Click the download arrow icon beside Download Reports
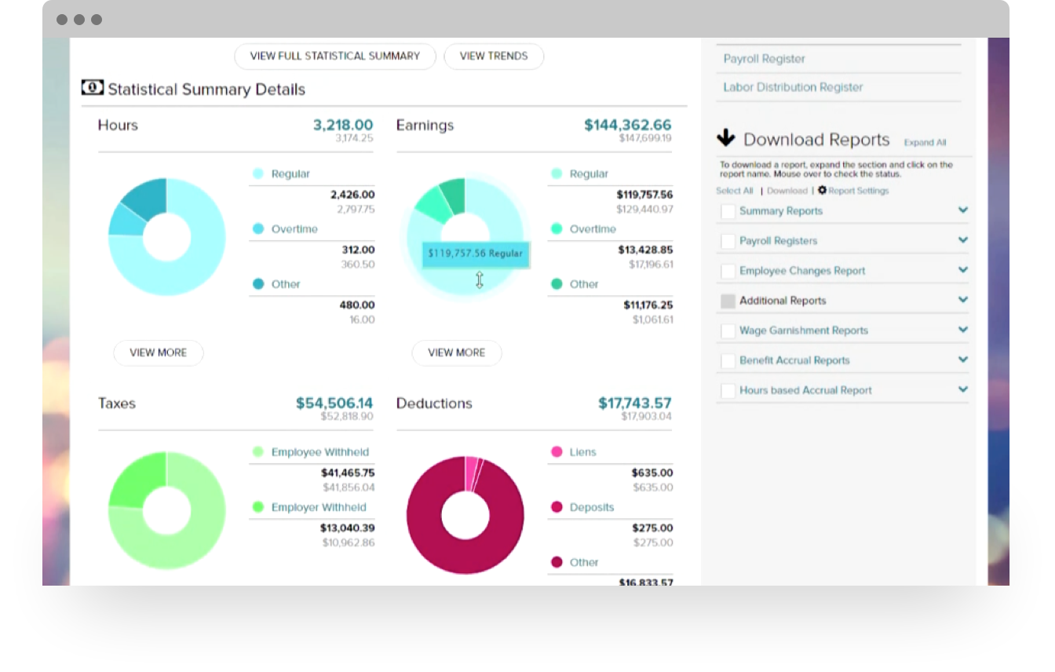Screen dimensions: 1055x672 click(726, 137)
